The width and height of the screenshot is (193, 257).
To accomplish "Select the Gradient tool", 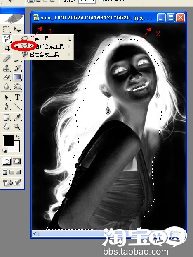I will tap(17, 77).
